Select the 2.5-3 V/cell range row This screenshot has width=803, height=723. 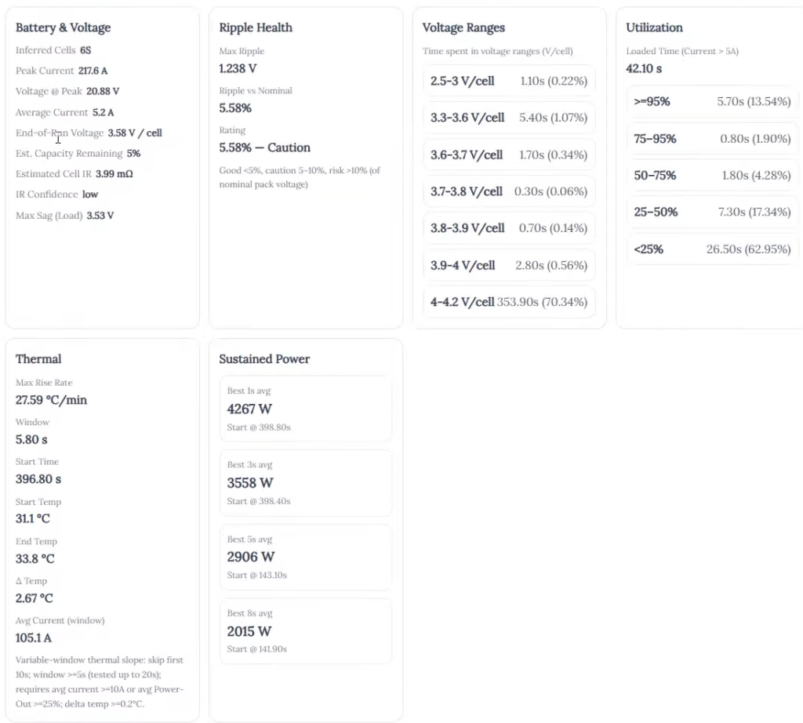(x=509, y=81)
